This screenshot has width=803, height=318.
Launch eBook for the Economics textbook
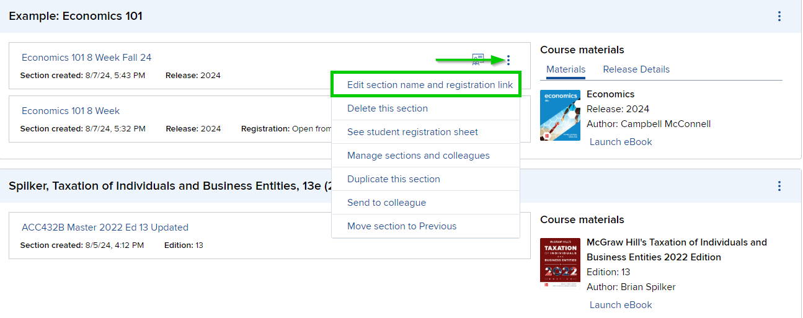tap(621, 142)
